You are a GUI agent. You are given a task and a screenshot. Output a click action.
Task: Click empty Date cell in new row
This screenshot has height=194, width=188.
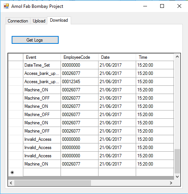(117, 172)
